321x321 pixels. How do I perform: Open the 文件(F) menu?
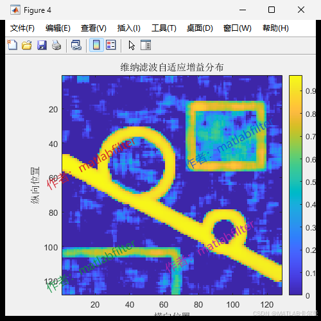click(22, 28)
